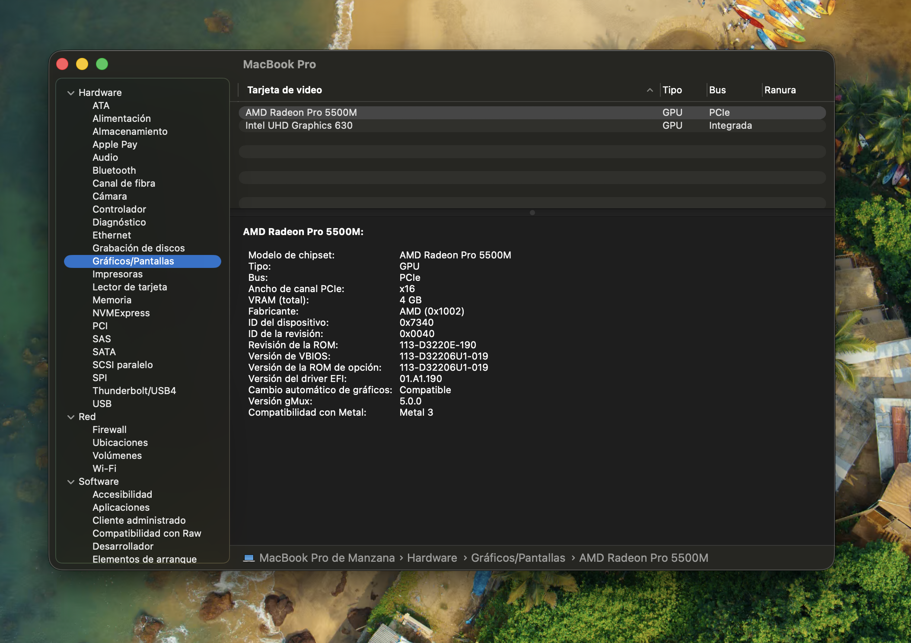The height and width of the screenshot is (643, 911).
Task: Click Hardware in the bottom path bar
Action: coord(432,558)
